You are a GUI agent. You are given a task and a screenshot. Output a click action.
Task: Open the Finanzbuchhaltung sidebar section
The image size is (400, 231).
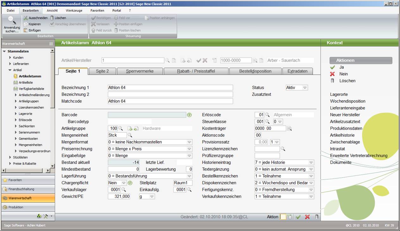[x=28, y=189]
